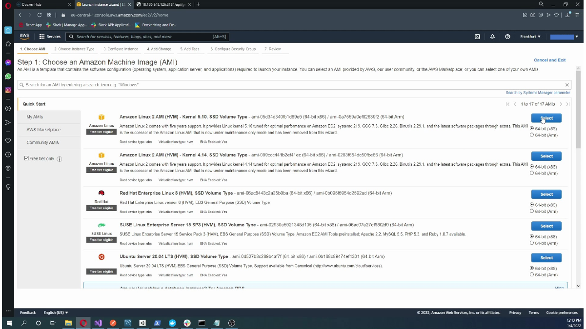Viewport: 586px width, 329px height.
Task: Open Opera Messenger in sidebar
Action: 8,62
